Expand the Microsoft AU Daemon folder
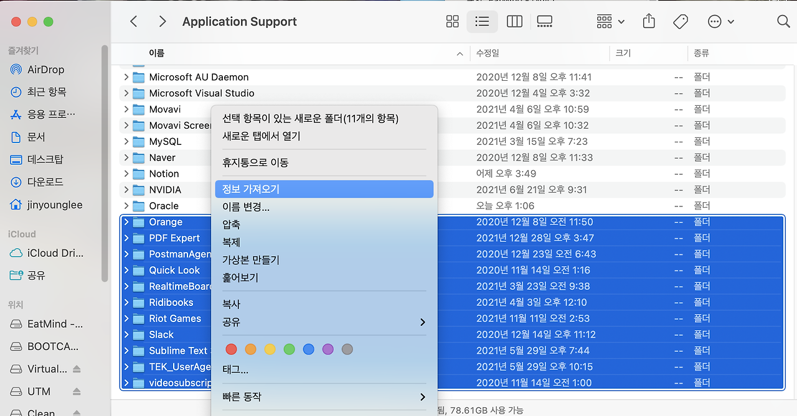Screen dimensions: 797x416 point(126,77)
